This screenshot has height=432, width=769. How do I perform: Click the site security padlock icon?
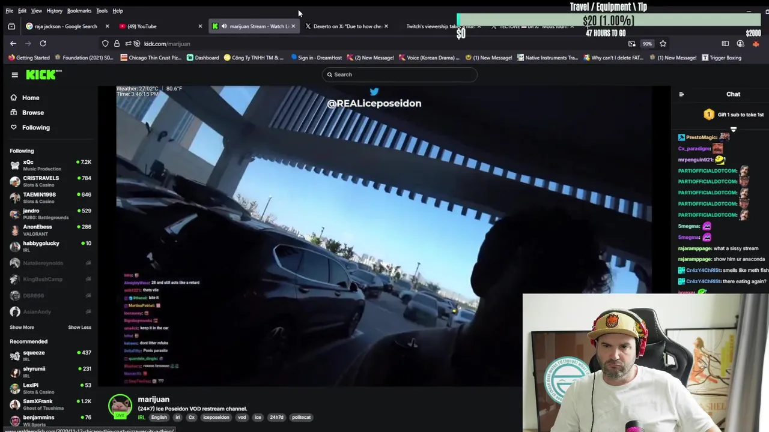117,44
